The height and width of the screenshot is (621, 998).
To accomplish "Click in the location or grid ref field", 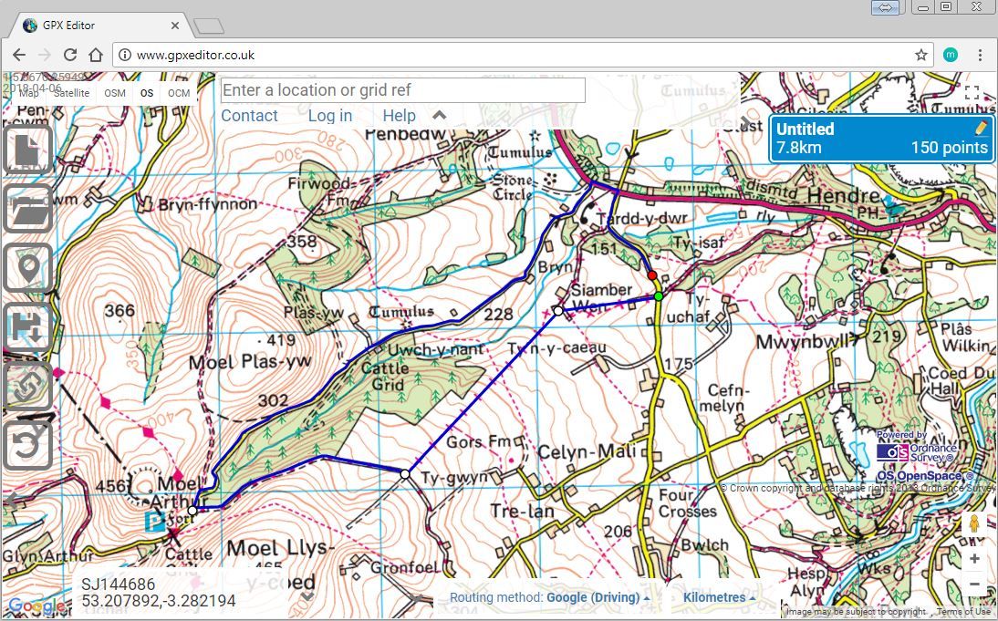I will point(403,90).
